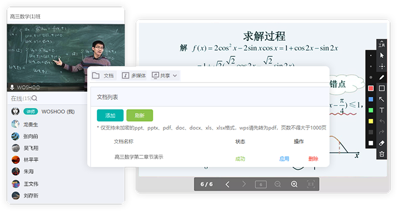Click the zoom in magnifier
This screenshot has height=211, width=397.
(x=294, y=184)
